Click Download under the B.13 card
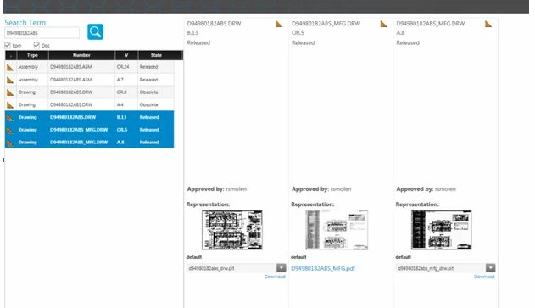 275,277
